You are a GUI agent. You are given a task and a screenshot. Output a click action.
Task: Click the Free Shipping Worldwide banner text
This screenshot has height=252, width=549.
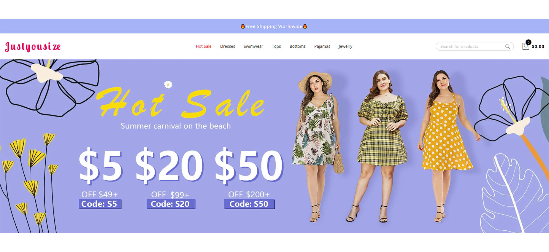274,26
